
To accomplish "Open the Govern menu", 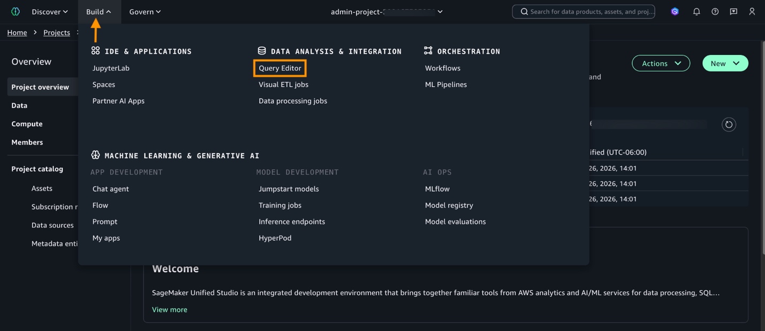I will click(x=143, y=11).
